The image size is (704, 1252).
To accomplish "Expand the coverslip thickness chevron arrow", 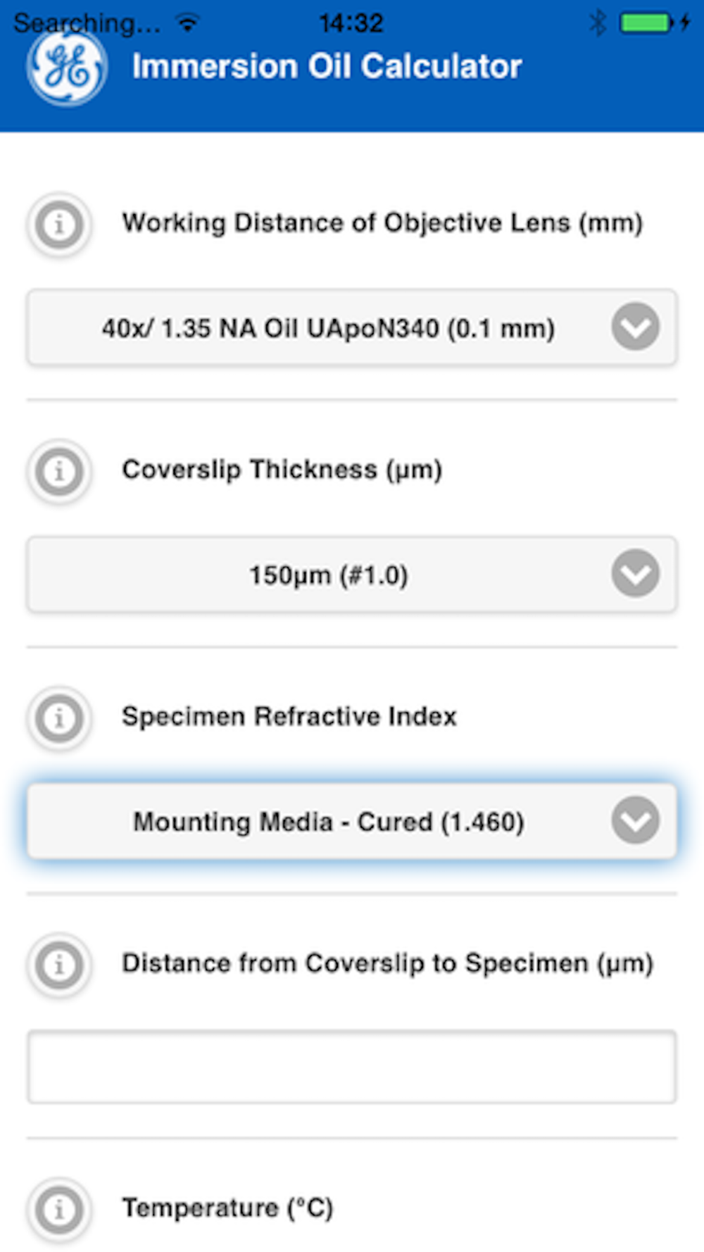I will (636, 573).
